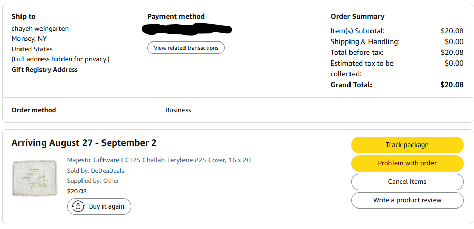Click the Estimated tax amount
Screen dimensions: 474x229
[x=454, y=63]
